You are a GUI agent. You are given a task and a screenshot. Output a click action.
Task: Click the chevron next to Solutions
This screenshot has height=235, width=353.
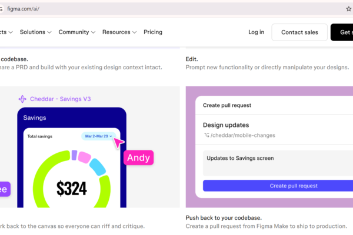point(49,32)
